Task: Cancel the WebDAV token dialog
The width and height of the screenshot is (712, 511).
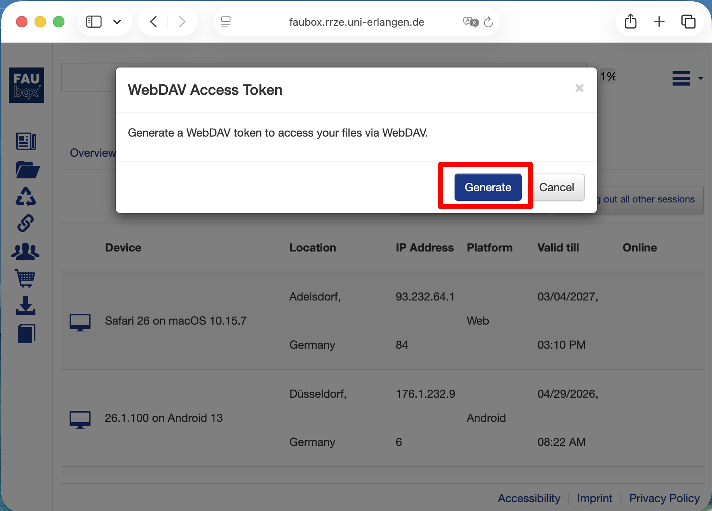Action: tap(556, 187)
